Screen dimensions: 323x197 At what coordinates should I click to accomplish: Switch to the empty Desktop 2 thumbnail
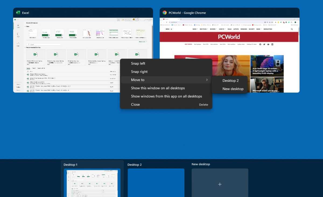pyautogui.click(x=156, y=183)
